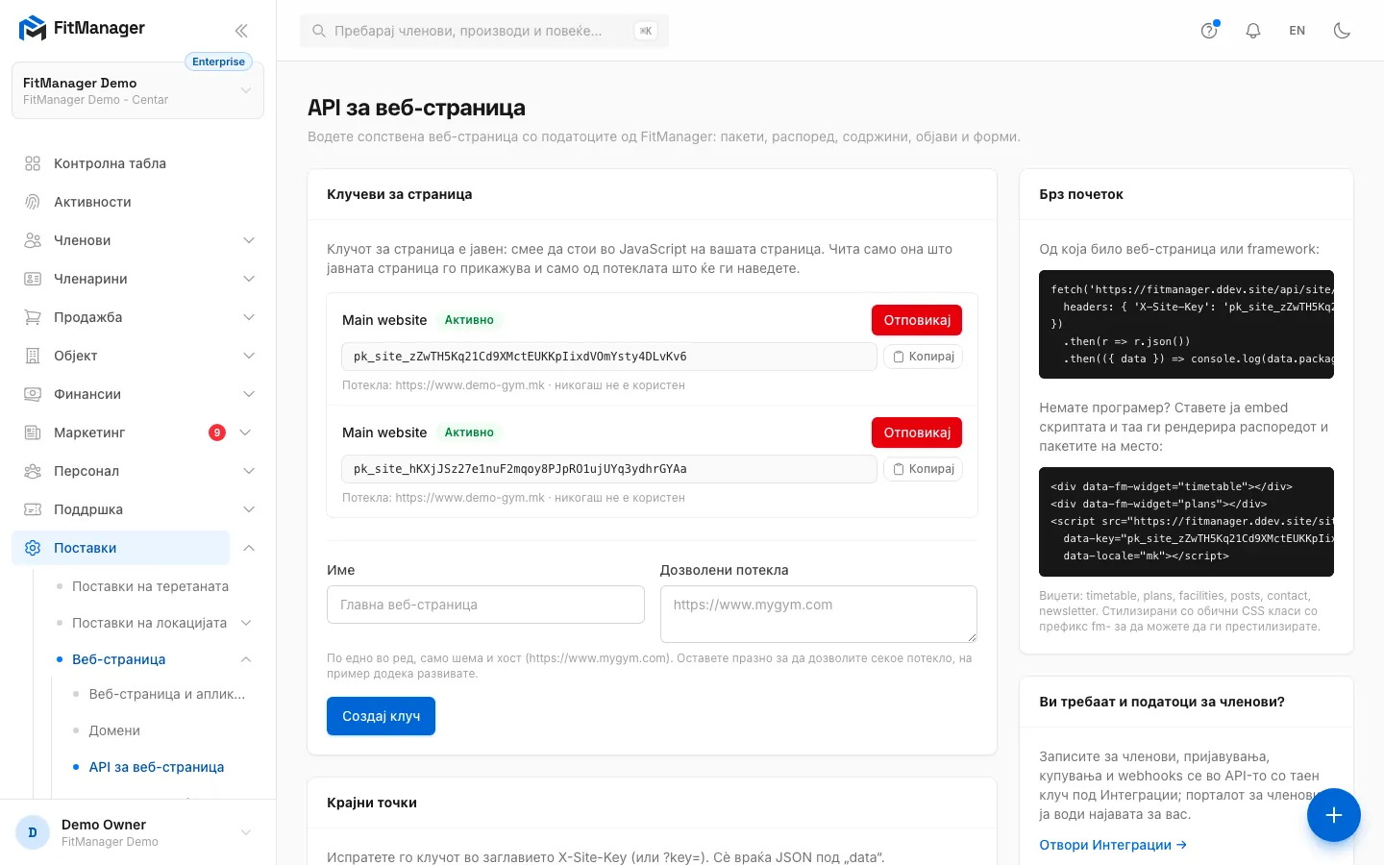Select API за веб-страница menu item
Image resolution: width=1384 pixels, height=865 pixels.
[157, 767]
